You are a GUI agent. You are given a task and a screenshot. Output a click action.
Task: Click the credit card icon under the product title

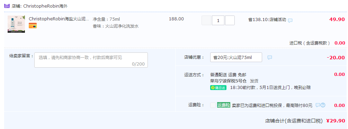click(33, 26)
